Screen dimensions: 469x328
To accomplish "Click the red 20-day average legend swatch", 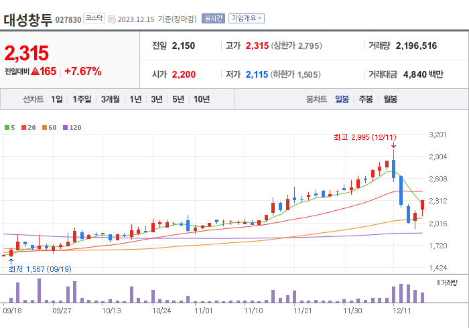I will [x=23, y=128].
